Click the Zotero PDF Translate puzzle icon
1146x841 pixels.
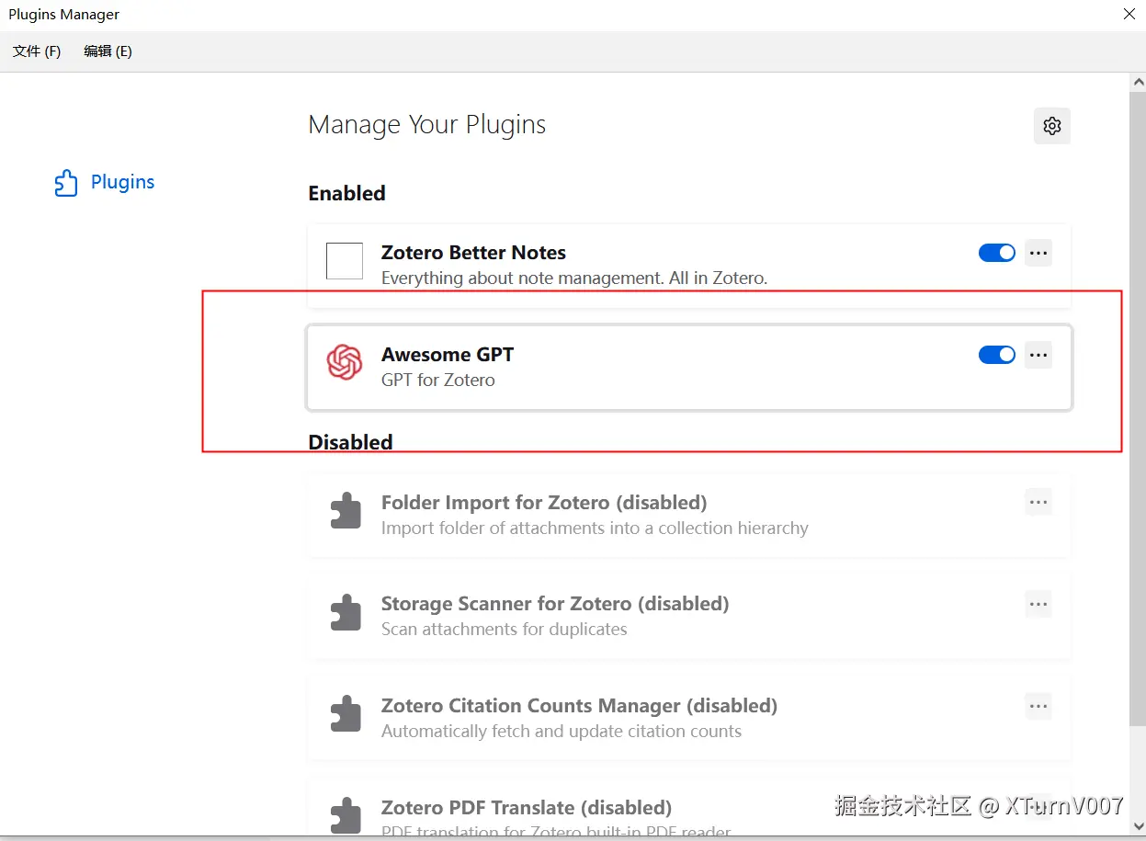tap(346, 815)
